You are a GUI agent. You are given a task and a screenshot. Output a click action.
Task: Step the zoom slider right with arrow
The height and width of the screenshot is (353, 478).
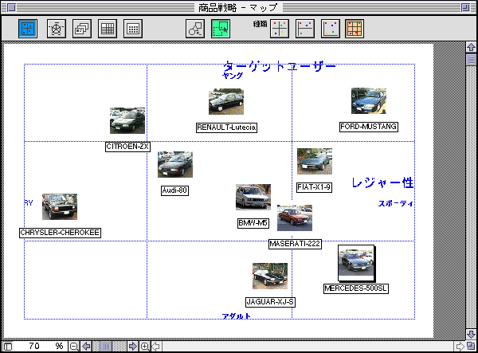pyautogui.click(x=132, y=347)
